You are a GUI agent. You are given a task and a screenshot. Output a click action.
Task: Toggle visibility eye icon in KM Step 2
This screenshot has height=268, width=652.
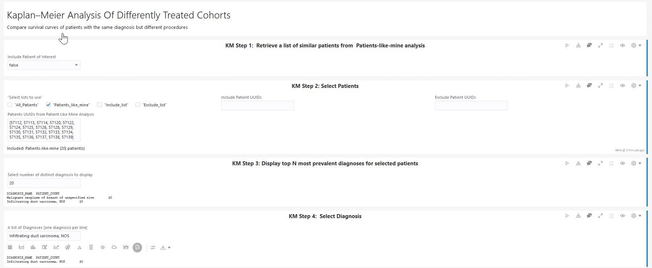pyautogui.click(x=622, y=86)
